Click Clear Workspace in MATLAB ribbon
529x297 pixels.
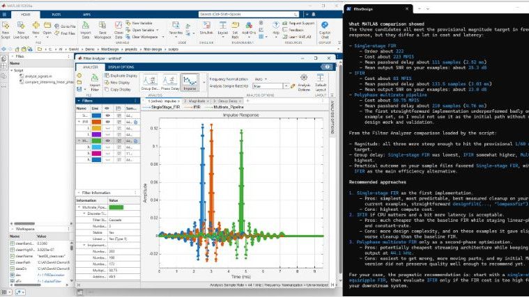click(x=141, y=37)
